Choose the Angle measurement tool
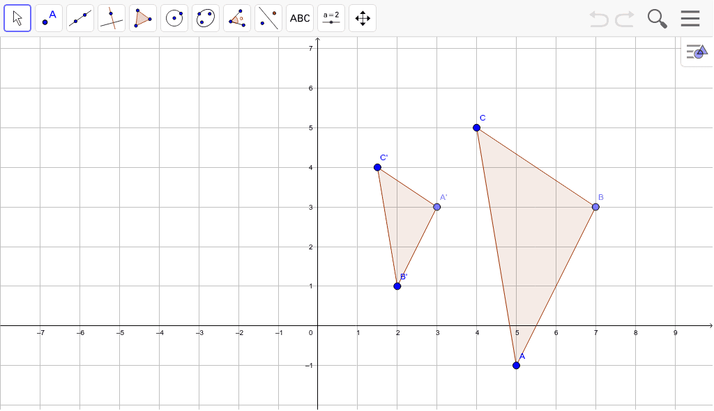 (x=237, y=18)
